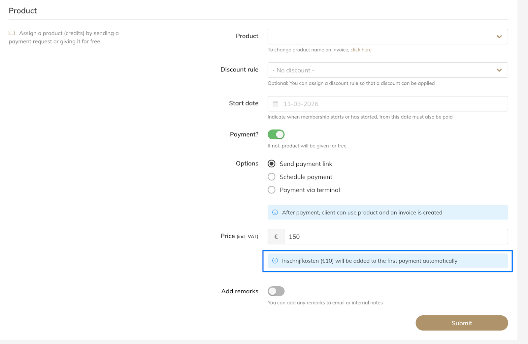Image resolution: width=528 pixels, height=344 pixels.
Task: Enable the Add remarks toggle
Action: tap(276, 291)
